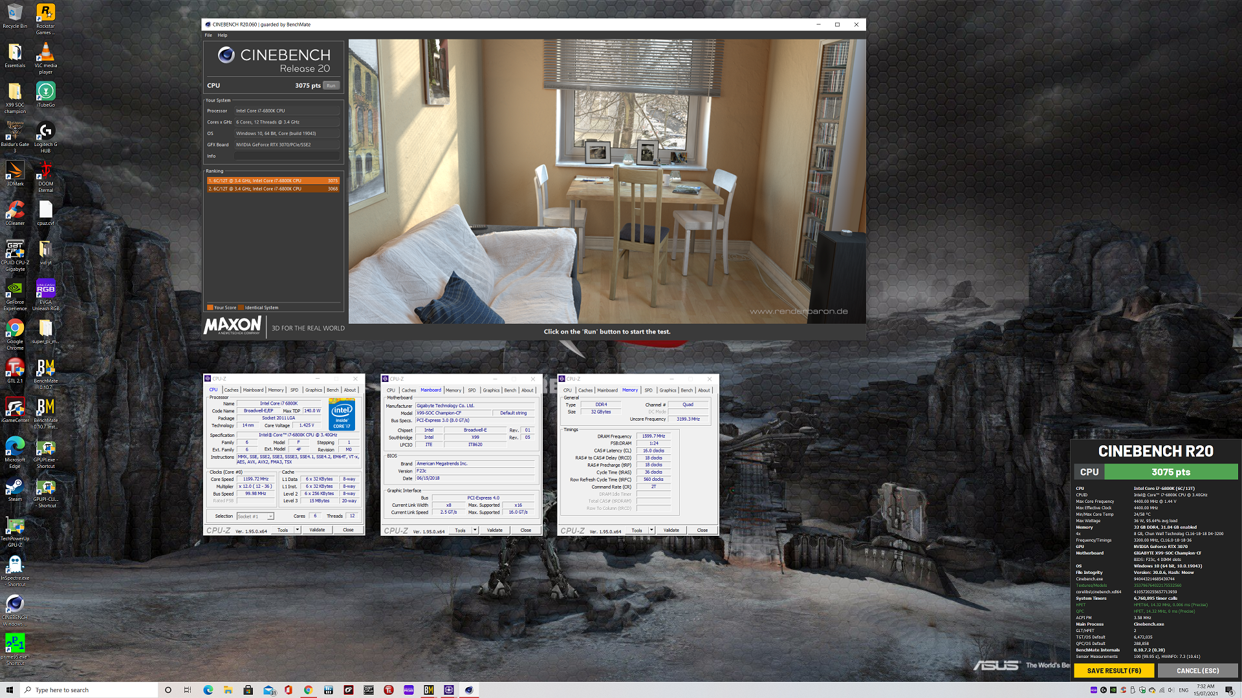1242x698 pixels.
Task: Open the BenchMate taskbar icon
Action: click(429, 690)
